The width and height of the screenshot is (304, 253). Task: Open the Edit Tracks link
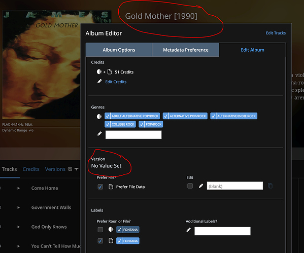pyautogui.click(x=276, y=33)
